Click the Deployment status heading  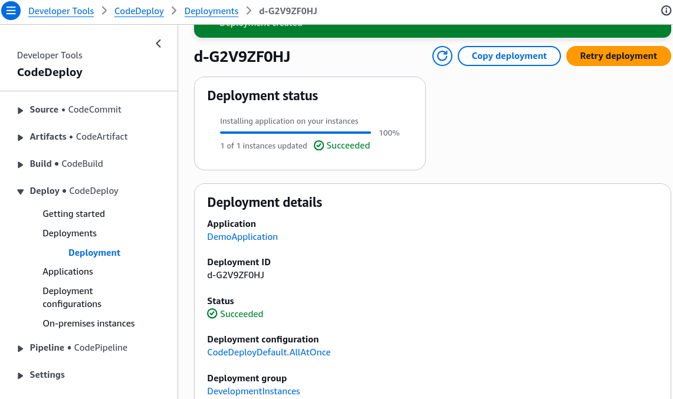click(262, 95)
